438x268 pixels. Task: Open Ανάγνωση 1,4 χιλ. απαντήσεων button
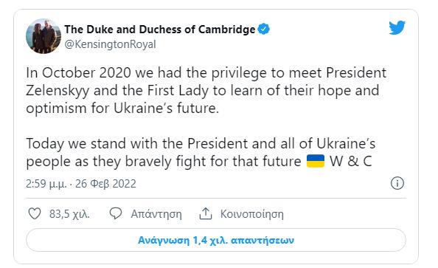point(216,240)
